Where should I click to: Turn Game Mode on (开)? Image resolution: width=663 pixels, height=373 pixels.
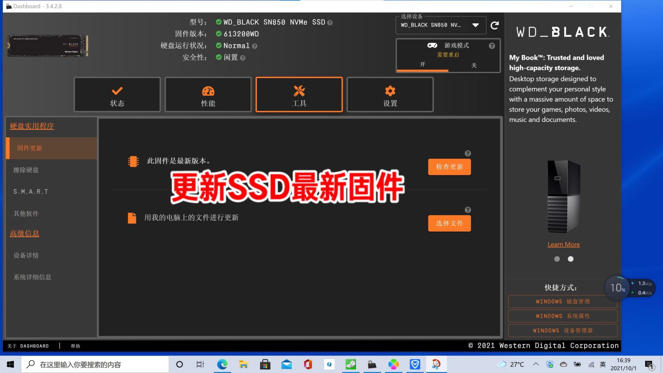(422, 64)
